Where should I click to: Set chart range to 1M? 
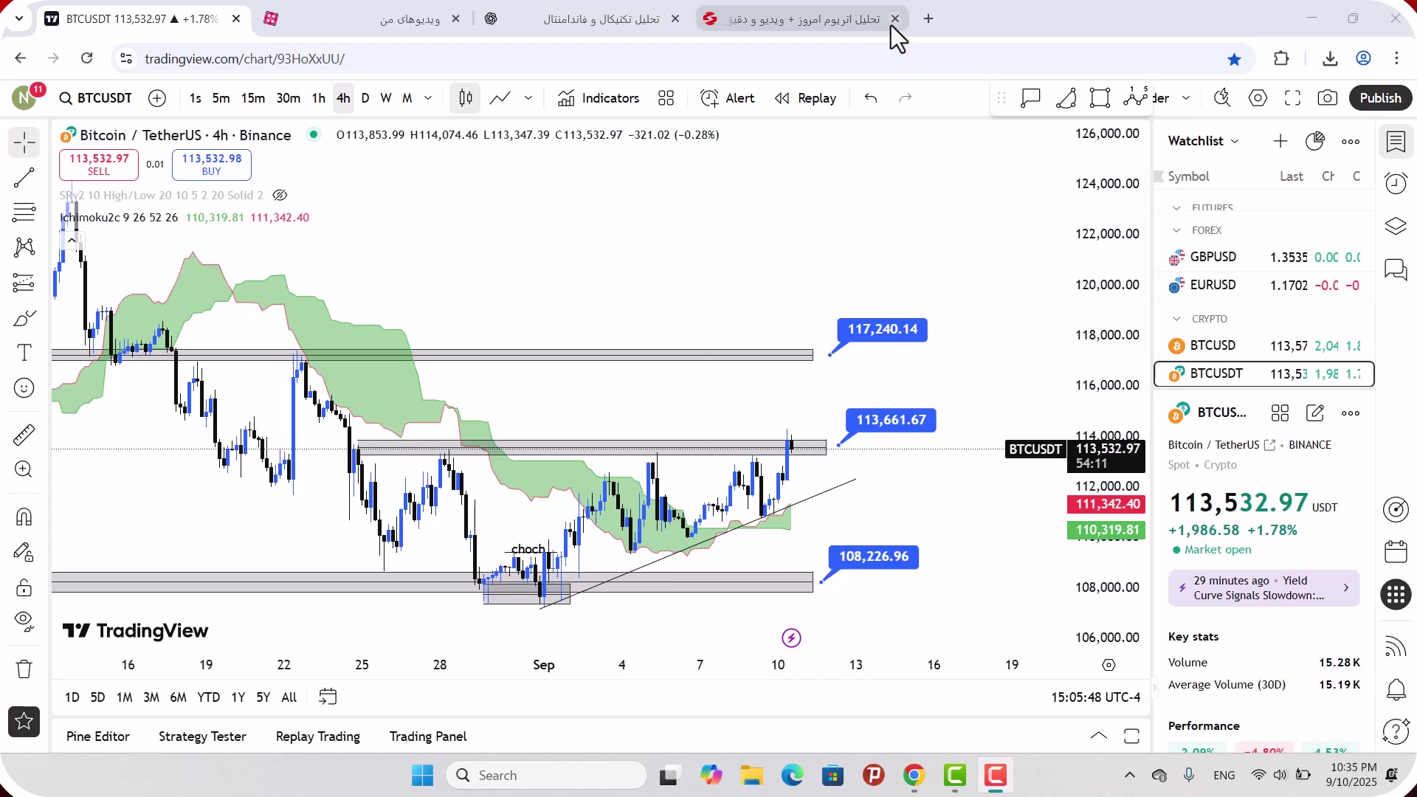tap(124, 697)
